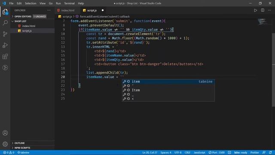Click Spaces: 4 indentation setting
The image size is (275, 155).
166,152
